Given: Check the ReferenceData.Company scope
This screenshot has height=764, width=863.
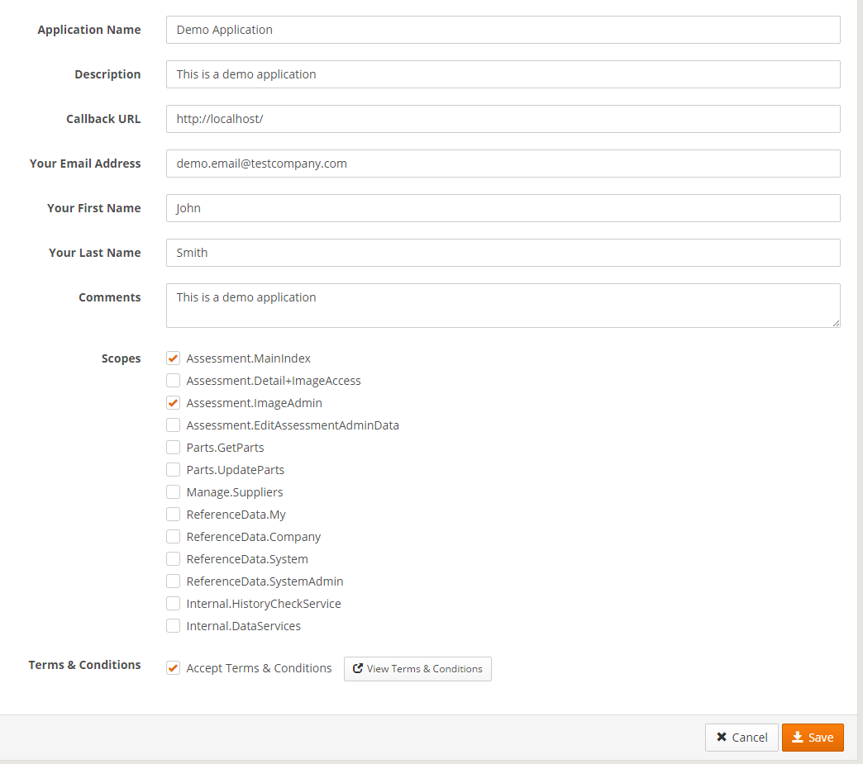Looking at the screenshot, I should coord(173,536).
